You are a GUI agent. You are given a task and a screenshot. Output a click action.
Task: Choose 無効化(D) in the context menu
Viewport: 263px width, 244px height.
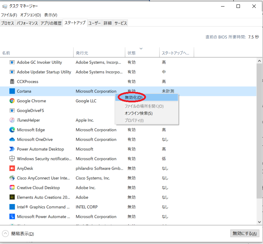click(147, 98)
